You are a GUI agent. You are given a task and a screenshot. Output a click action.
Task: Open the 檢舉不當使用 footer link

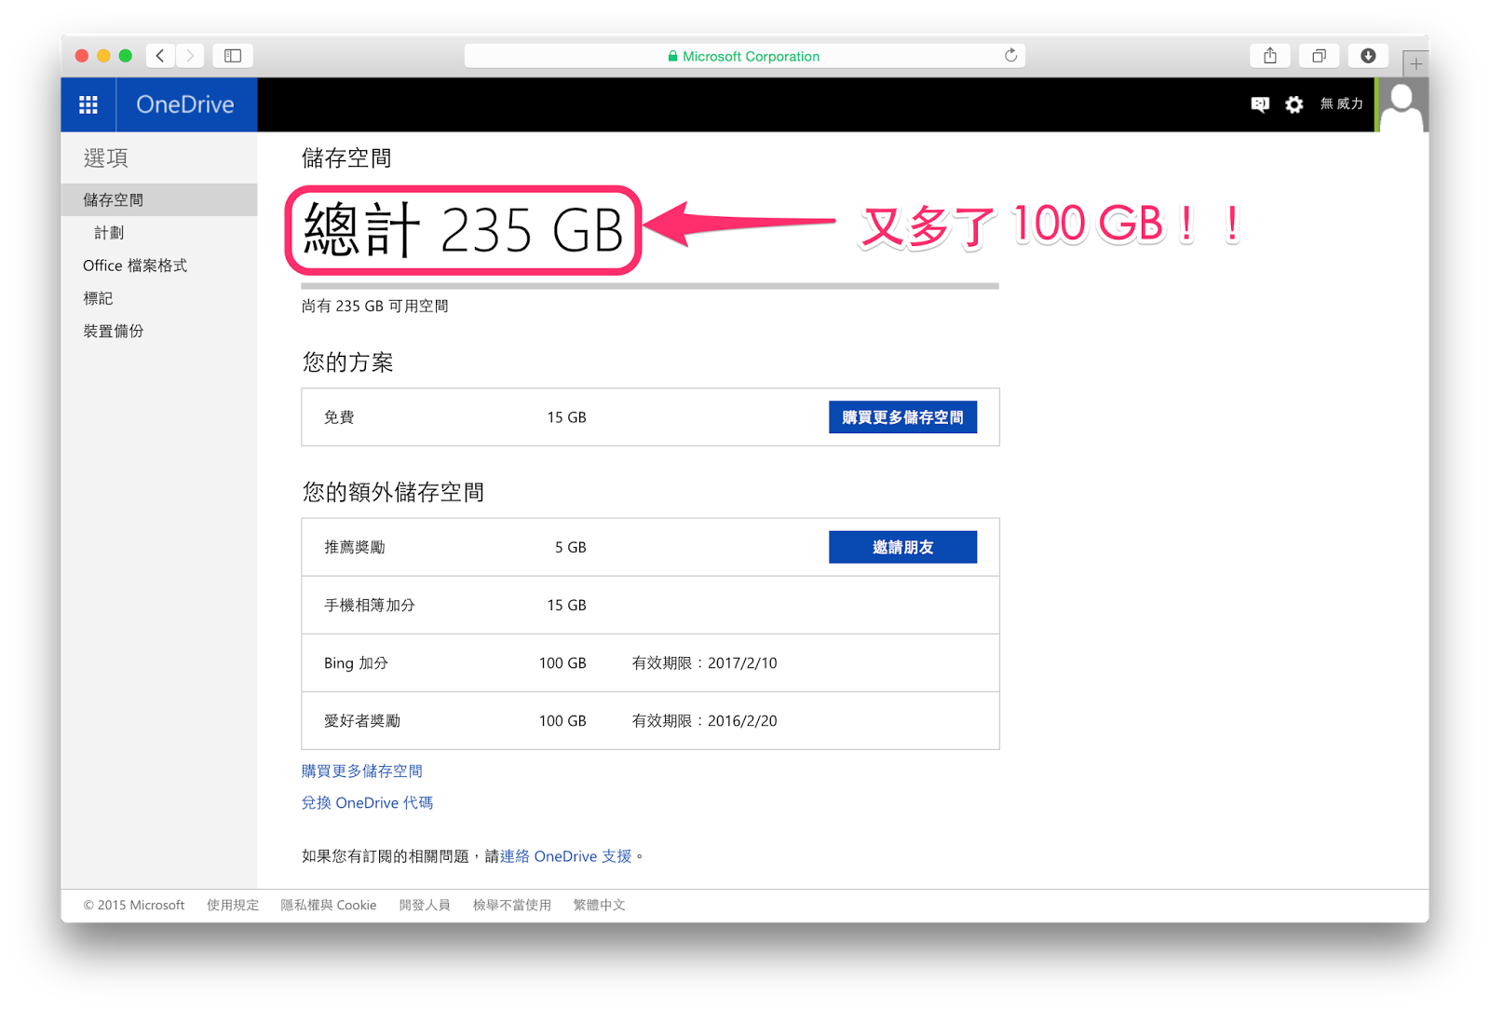pyautogui.click(x=512, y=905)
